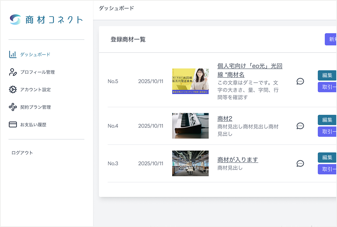The height and width of the screenshot is (227, 337).
Task: Open chat bubble for item No.3
Action: [300, 163]
